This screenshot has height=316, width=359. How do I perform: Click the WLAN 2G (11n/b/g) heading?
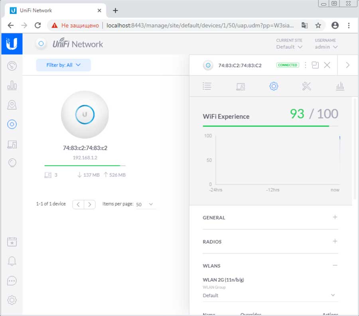click(x=223, y=280)
